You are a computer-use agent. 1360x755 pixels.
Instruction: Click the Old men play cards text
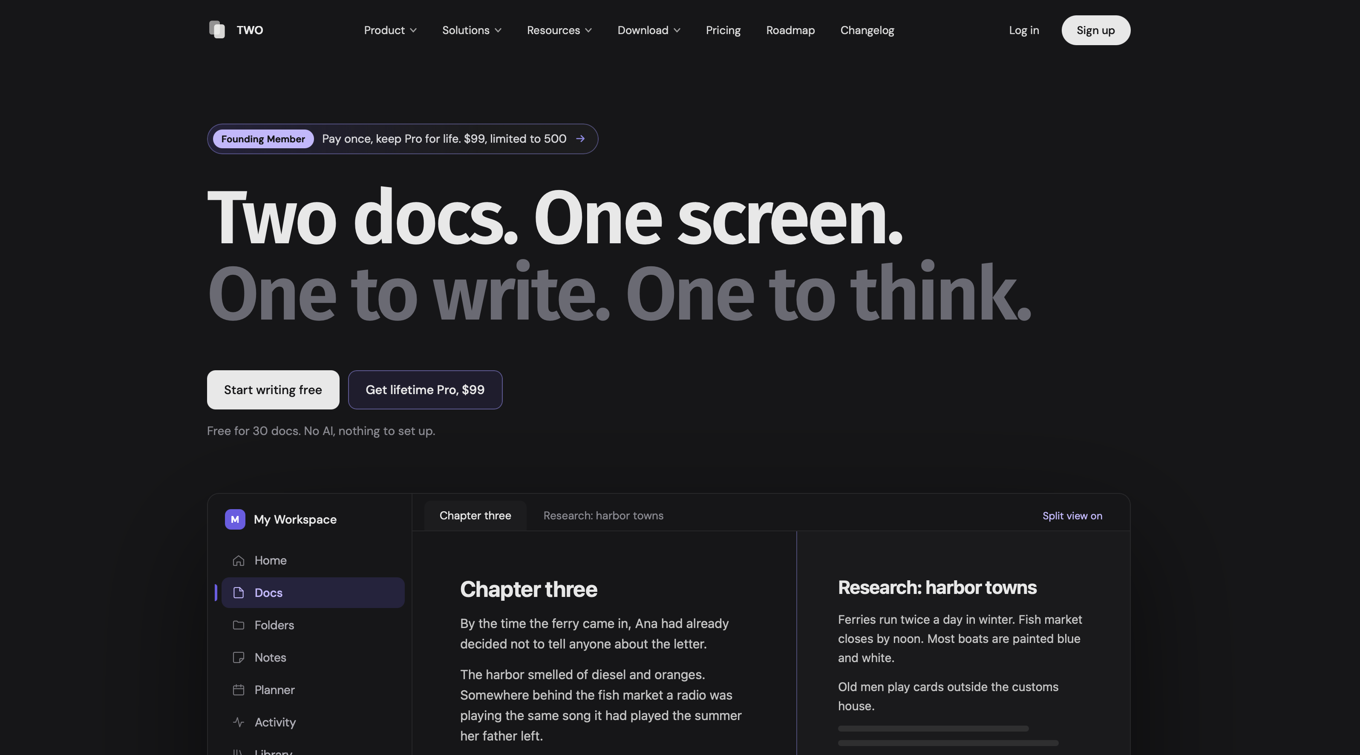pos(948,696)
